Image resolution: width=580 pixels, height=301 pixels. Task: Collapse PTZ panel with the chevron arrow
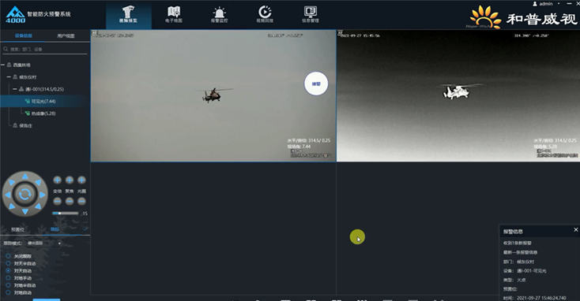(85, 229)
